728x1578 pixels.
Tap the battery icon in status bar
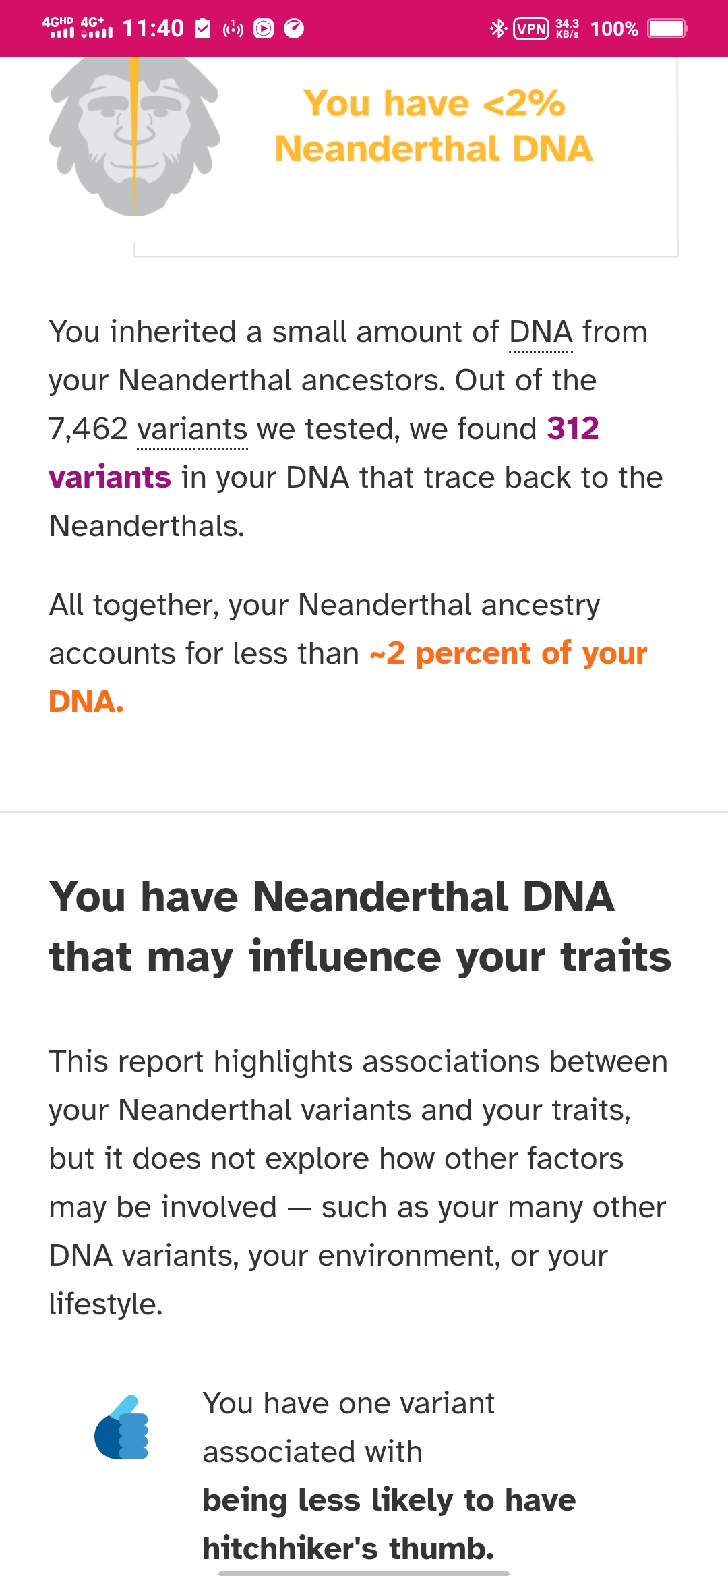point(667,28)
